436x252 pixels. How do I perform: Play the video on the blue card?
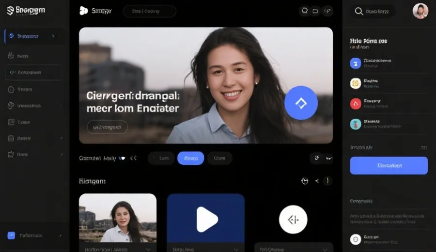click(206, 220)
